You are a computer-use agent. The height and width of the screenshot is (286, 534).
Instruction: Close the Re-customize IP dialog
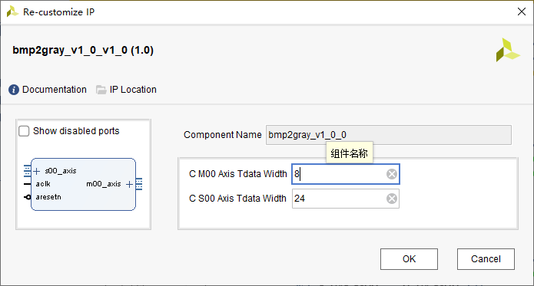coord(522,12)
